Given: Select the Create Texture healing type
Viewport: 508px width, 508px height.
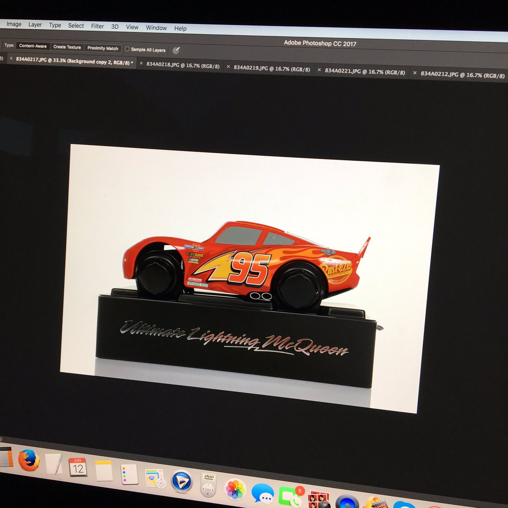Looking at the screenshot, I should pos(67,47).
